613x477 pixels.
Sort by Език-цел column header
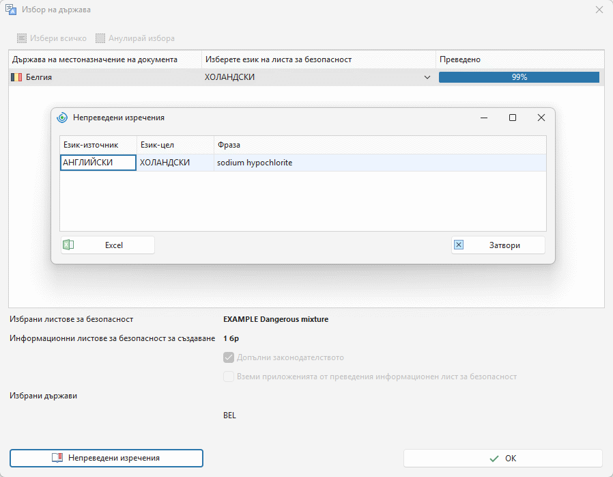(x=175, y=145)
